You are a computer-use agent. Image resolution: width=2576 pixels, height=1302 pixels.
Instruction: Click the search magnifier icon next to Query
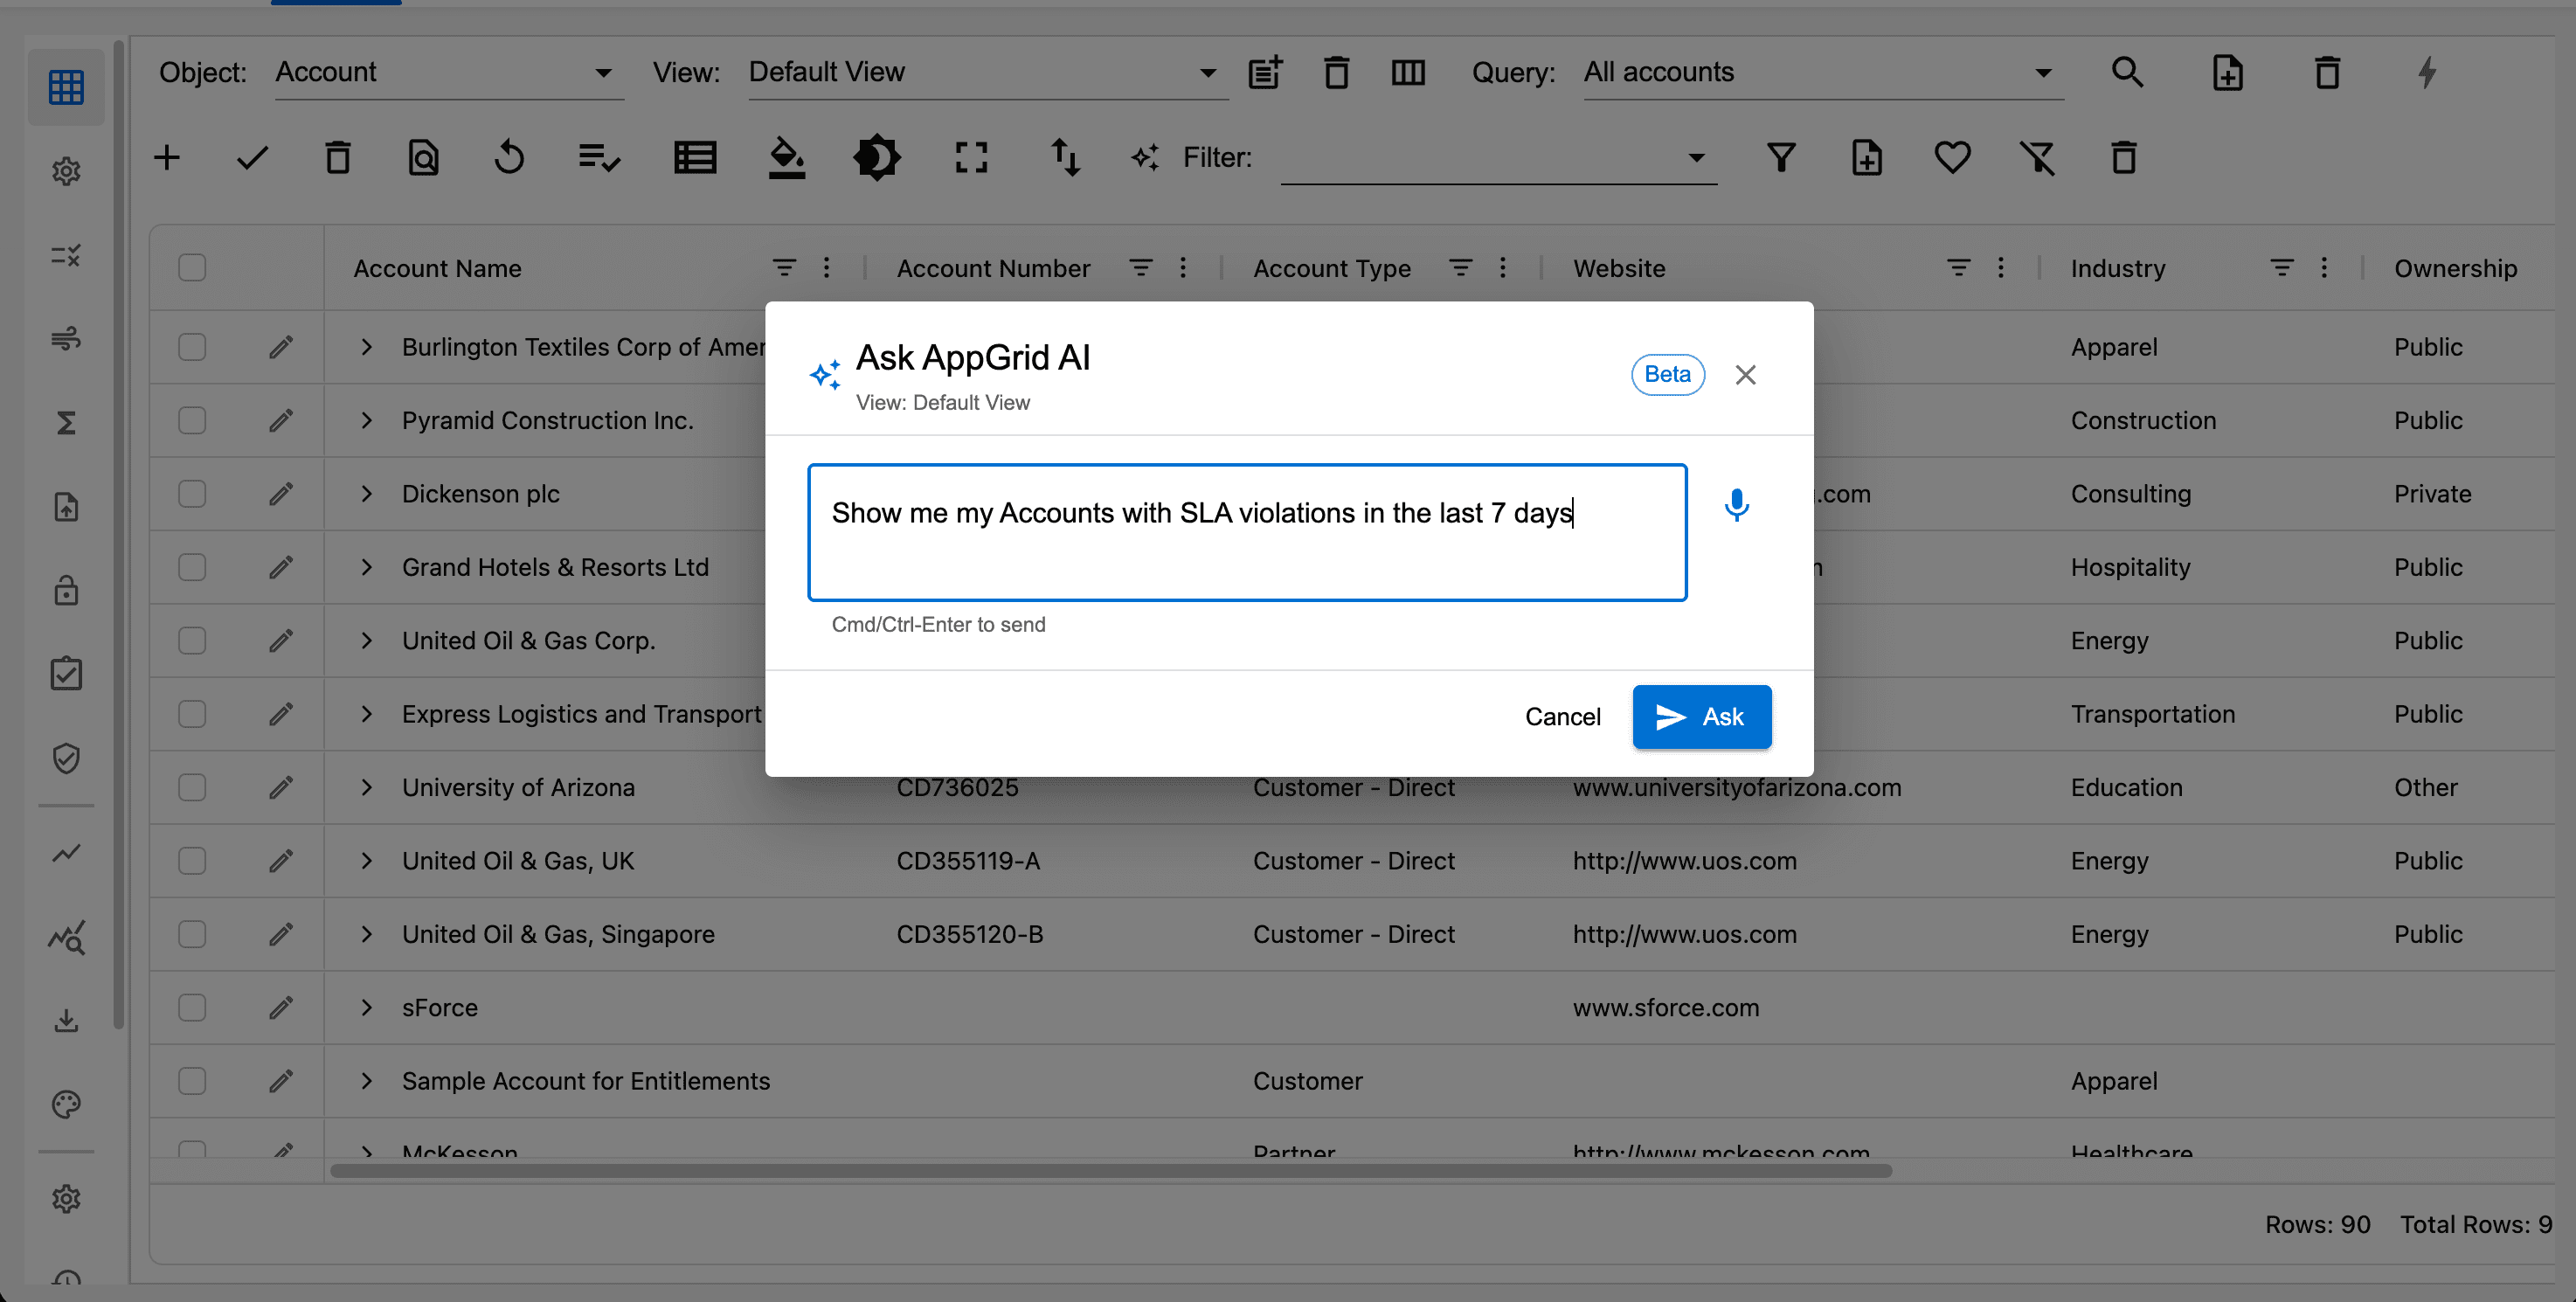[2127, 72]
